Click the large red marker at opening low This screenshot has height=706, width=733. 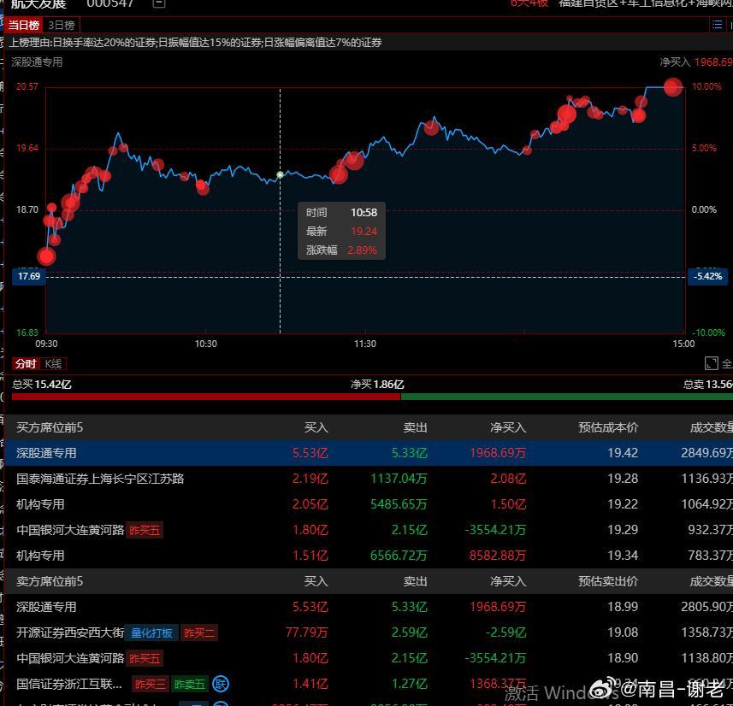coord(46,256)
